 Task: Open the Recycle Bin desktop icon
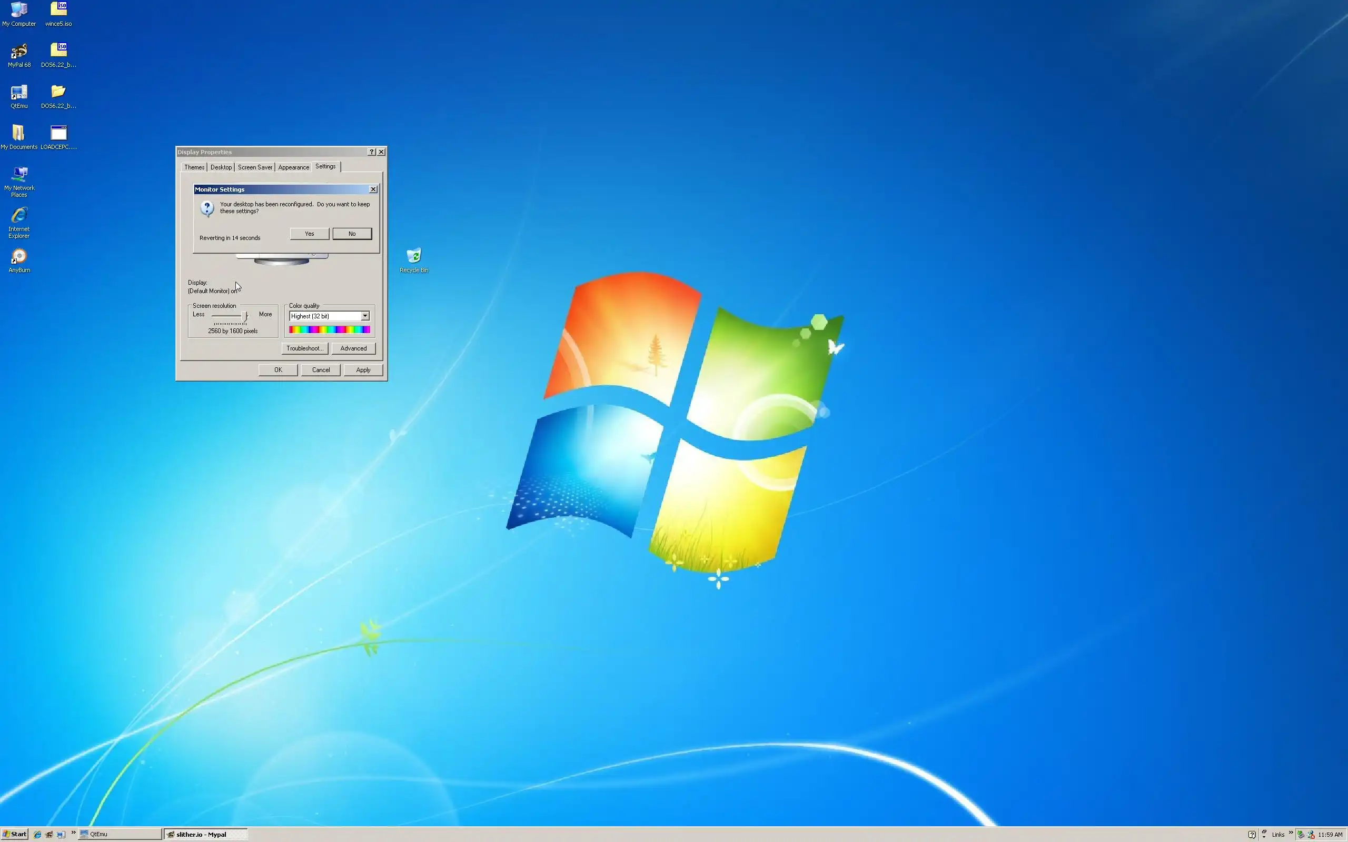(x=413, y=256)
